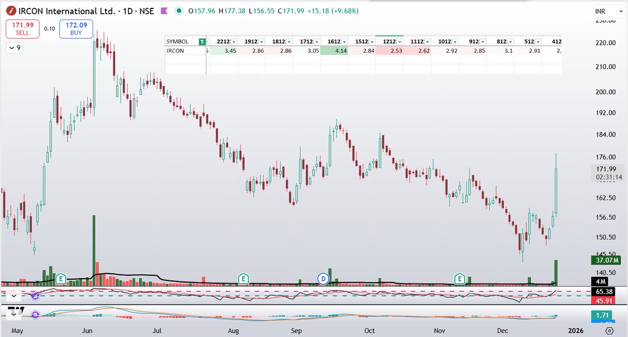Click the purple icon in MACD pane
The image size is (628, 337).
click(x=35, y=315)
